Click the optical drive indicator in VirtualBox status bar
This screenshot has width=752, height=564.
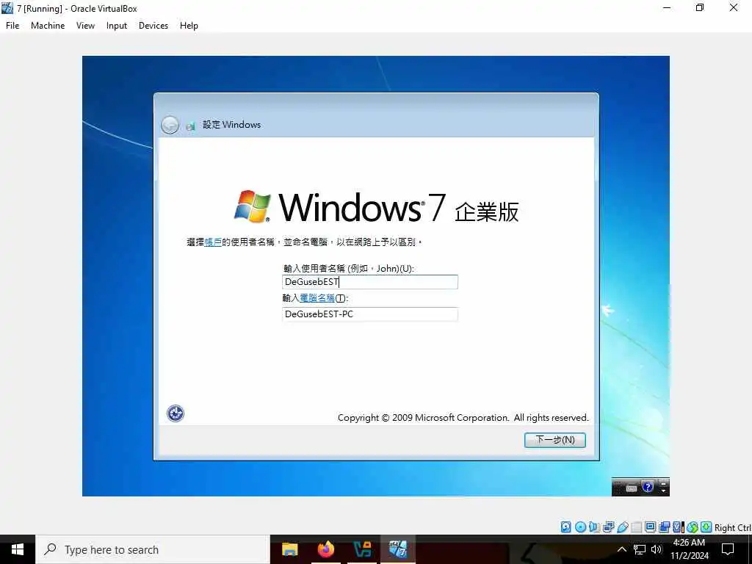[x=580, y=527]
